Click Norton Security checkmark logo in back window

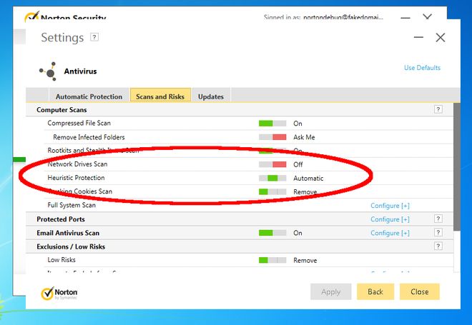coord(31,16)
